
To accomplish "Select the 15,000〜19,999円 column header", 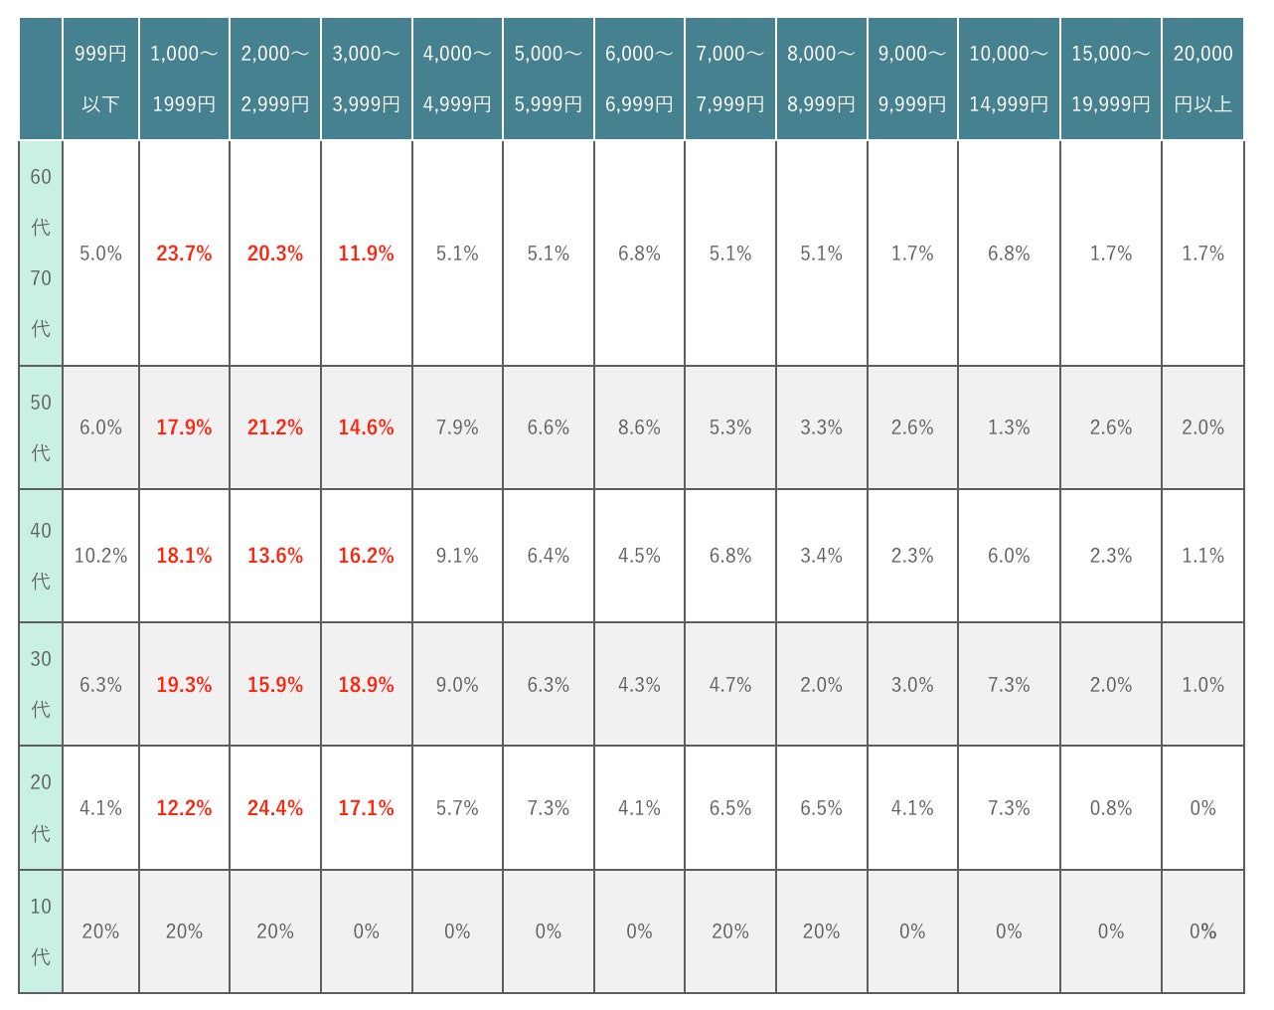I will coord(1110,79).
